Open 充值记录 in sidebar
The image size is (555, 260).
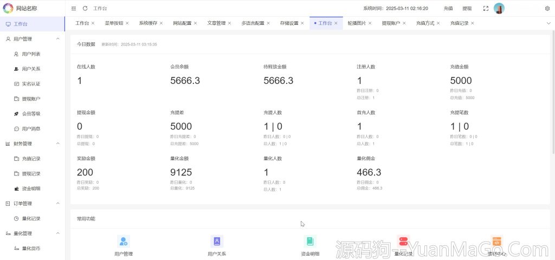point(33,159)
